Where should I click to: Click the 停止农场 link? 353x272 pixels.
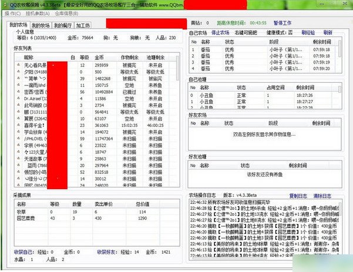point(220,33)
